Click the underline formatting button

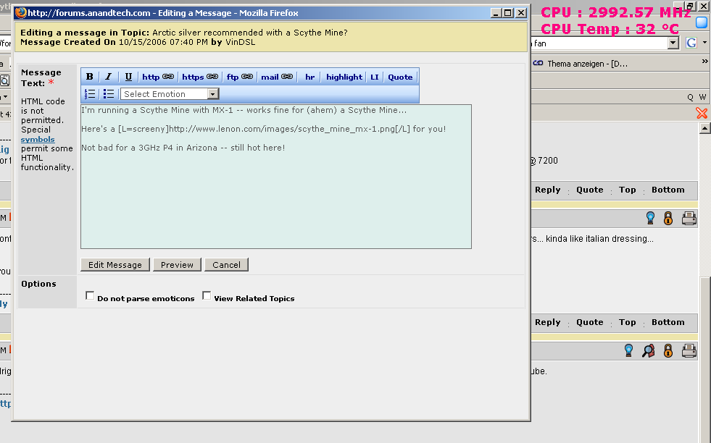(x=128, y=77)
